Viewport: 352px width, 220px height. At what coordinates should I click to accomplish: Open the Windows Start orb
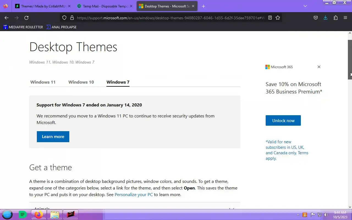tap(7, 215)
